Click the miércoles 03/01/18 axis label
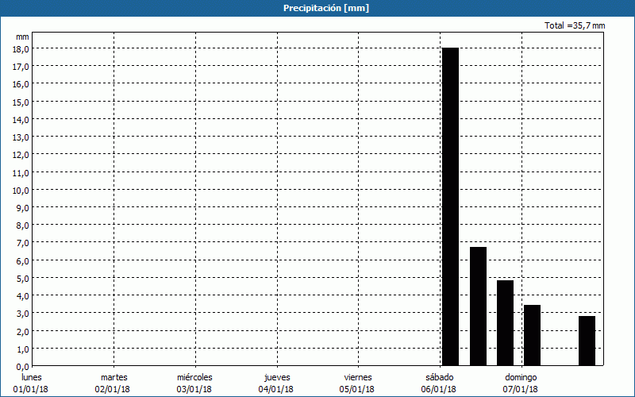635x397 pixels. pos(194,383)
